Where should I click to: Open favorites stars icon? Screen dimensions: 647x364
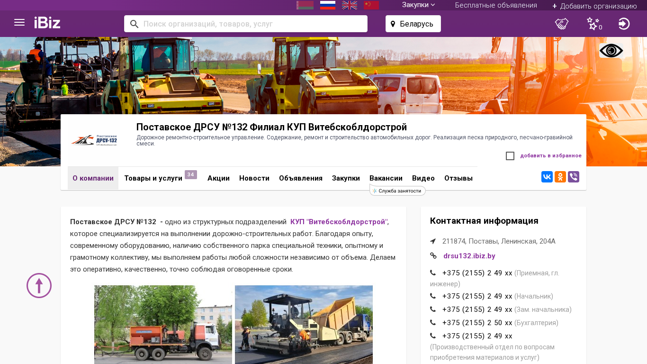[x=593, y=24]
